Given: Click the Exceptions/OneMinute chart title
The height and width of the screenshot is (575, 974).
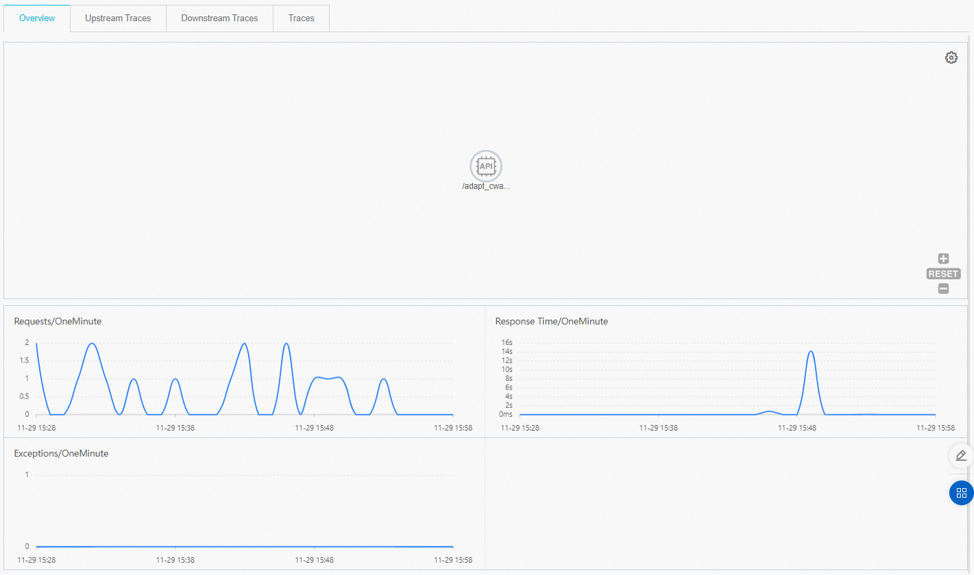Looking at the screenshot, I should 61,453.
